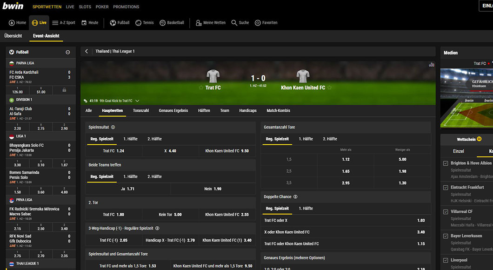Collapse the LIGA 1 league header
The width and height of the screenshot is (493, 270).
point(40,136)
